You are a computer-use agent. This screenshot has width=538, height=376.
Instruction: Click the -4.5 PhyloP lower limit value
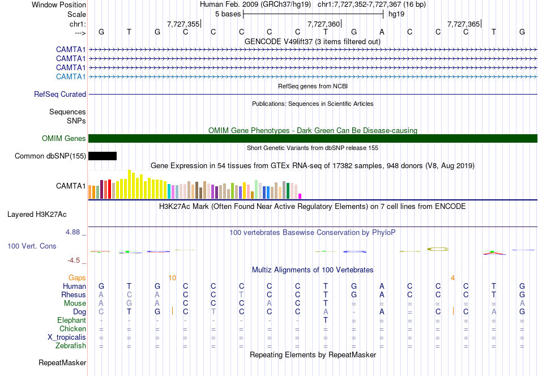click(74, 260)
